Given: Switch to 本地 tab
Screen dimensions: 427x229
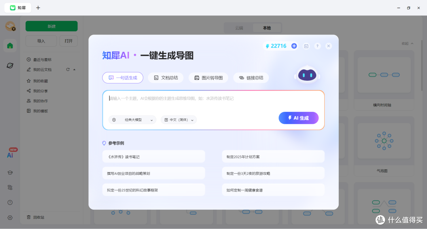Looking at the screenshot, I should [x=267, y=28].
